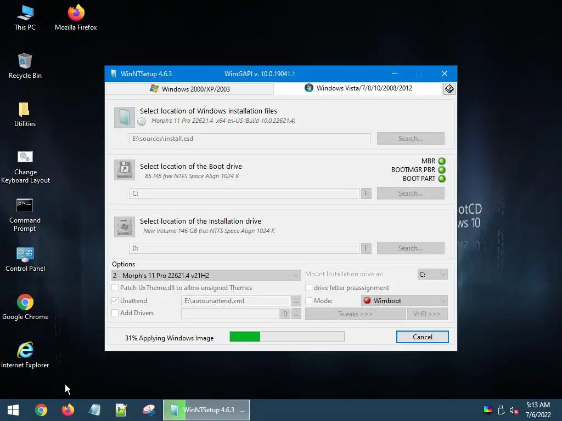Browse for the unattend file
This screenshot has height=421, width=562.
click(296, 301)
